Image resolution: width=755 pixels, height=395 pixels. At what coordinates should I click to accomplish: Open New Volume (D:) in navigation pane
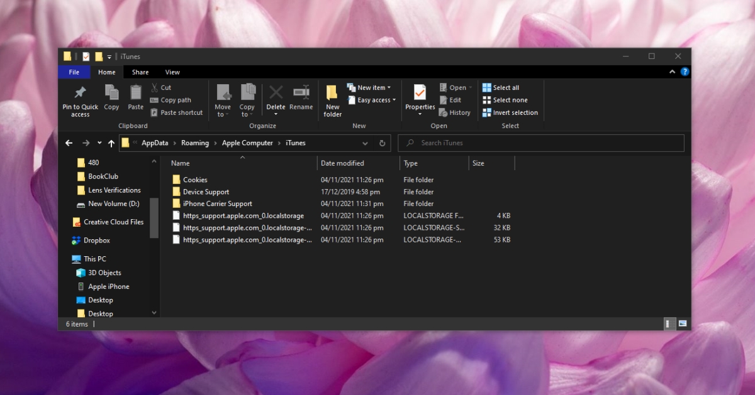[x=113, y=204]
